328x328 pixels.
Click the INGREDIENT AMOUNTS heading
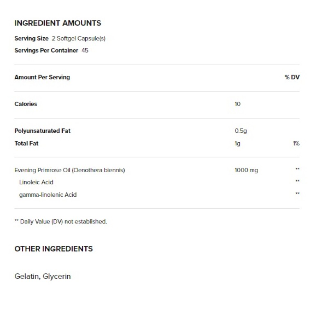pyautogui.click(x=58, y=23)
